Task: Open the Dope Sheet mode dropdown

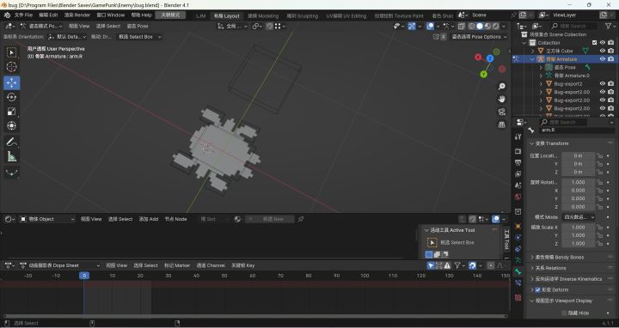Action: (59, 265)
